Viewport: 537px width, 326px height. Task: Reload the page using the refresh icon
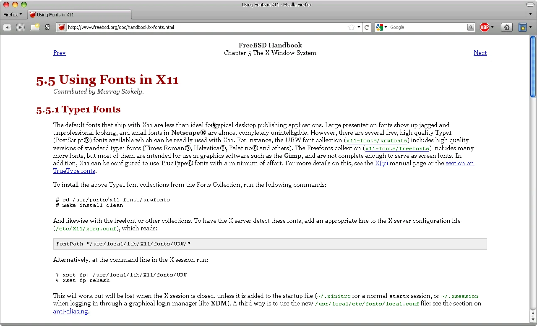[367, 27]
